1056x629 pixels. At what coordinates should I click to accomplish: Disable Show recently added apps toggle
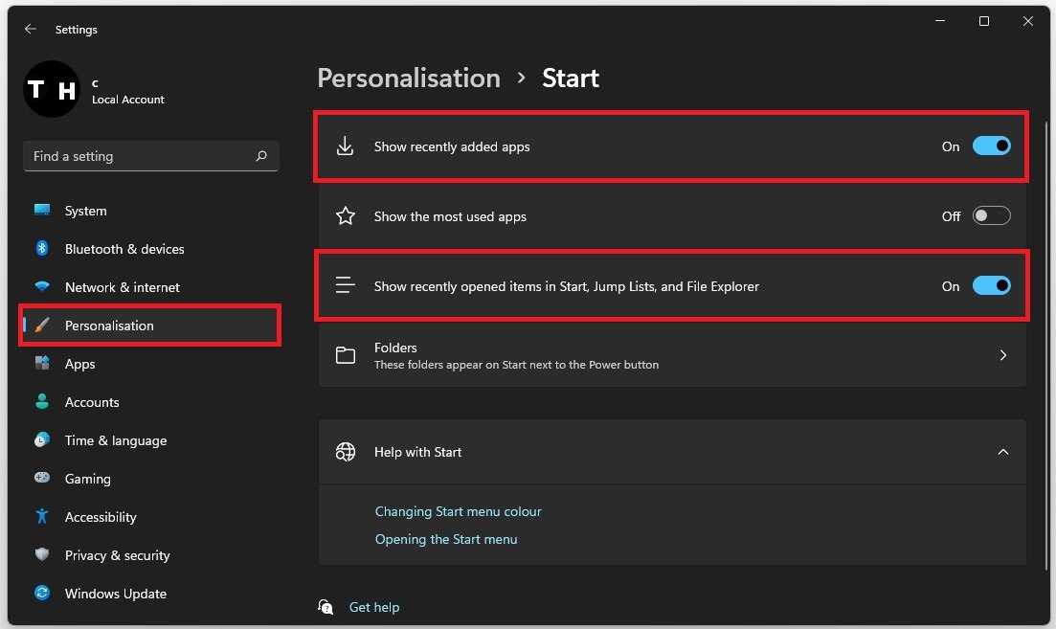pos(991,146)
